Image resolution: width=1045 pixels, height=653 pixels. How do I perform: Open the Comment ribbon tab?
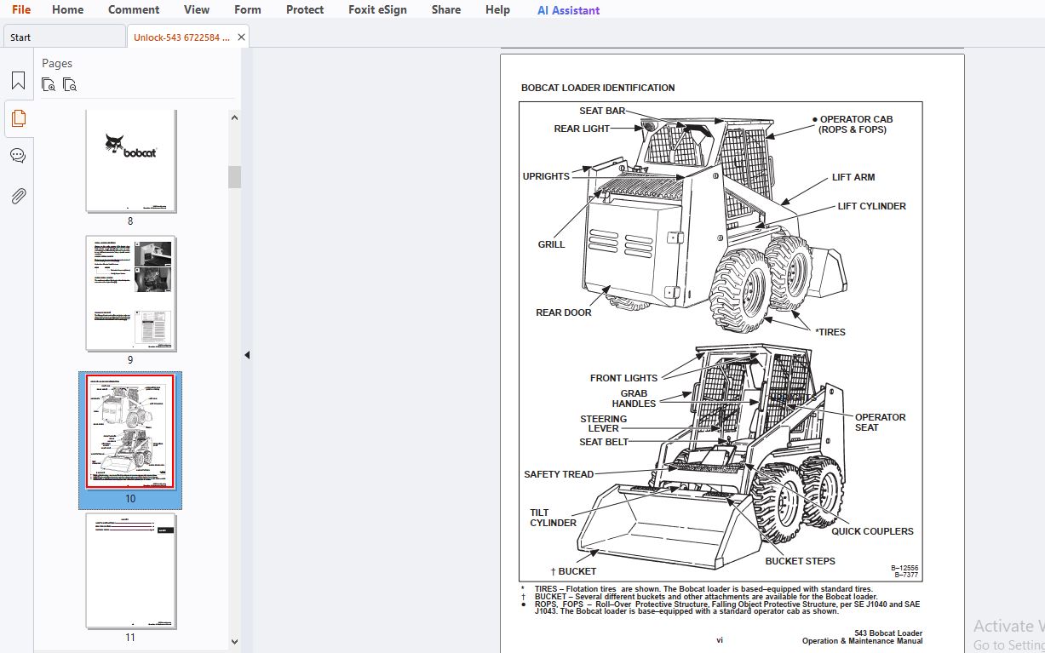[x=134, y=10]
